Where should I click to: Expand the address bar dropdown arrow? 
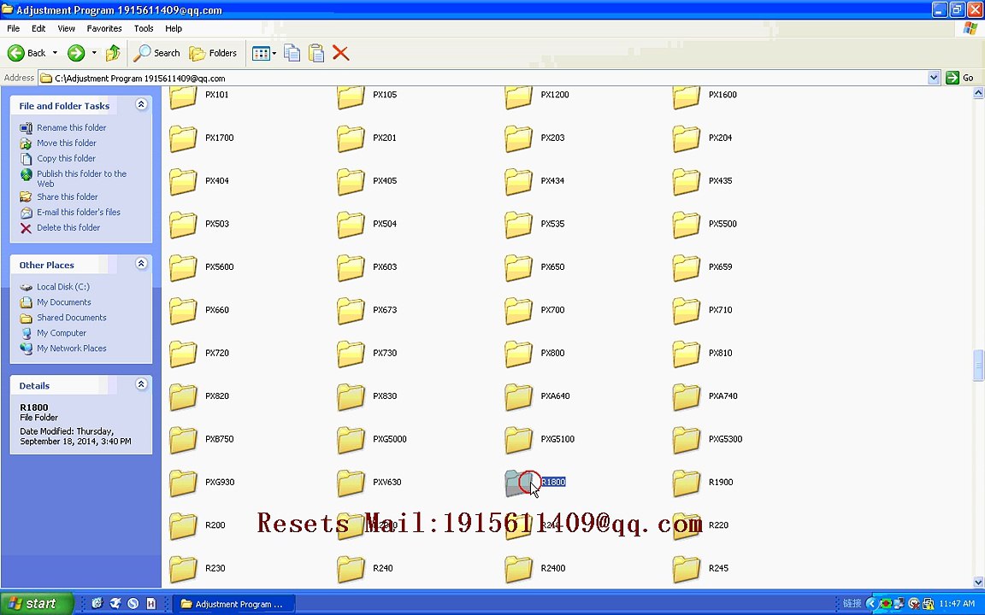934,78
